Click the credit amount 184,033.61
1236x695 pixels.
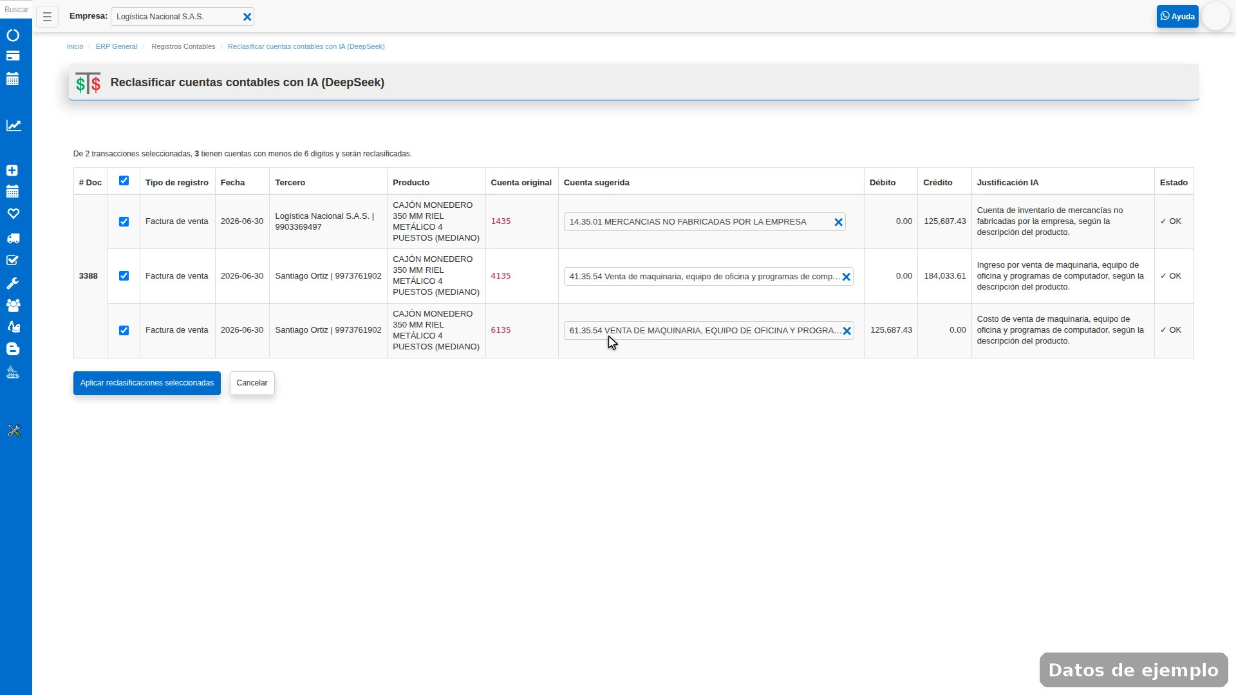tap(945, 276)
